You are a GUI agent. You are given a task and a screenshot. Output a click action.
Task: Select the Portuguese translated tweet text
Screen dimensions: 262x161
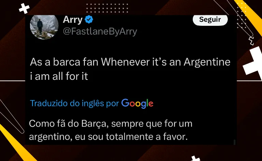[x=111, y=130]
